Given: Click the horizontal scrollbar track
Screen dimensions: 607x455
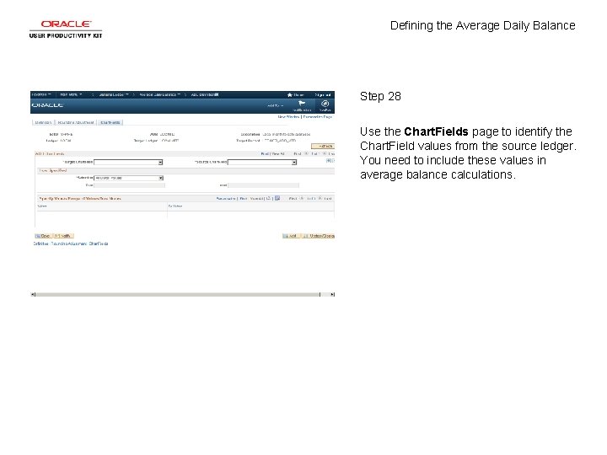Looking at the screenshot, I should (x=178, y=294).
